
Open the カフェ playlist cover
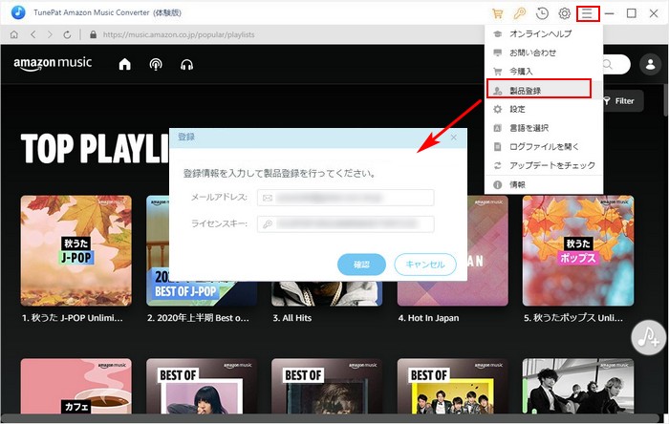(x=76, y=386)
